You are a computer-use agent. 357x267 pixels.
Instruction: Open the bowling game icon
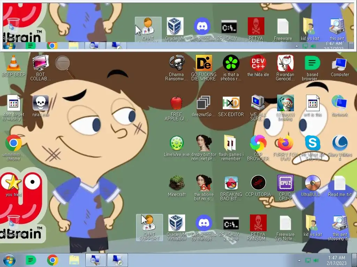[x=285, y=108]
